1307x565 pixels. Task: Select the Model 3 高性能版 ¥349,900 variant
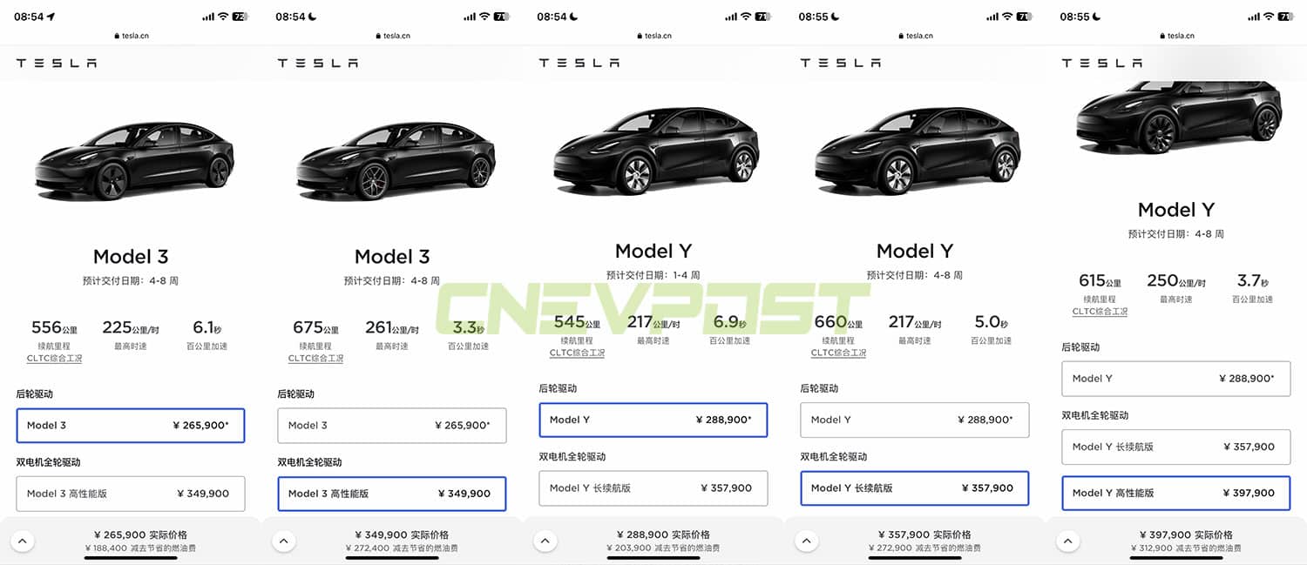click(392, 493)
